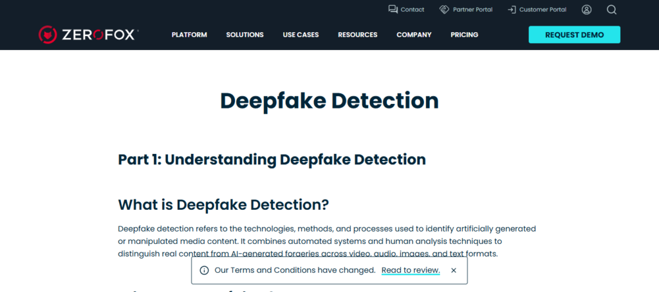The height and width of the screenshot is (292, 659).
Task: Click the paragraph beginning Deepfake detection refers
Action: pos(327,241)
